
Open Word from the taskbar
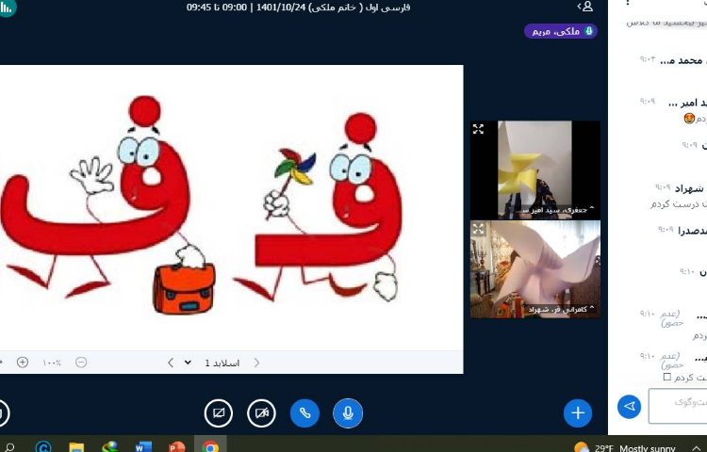[143, 447]
